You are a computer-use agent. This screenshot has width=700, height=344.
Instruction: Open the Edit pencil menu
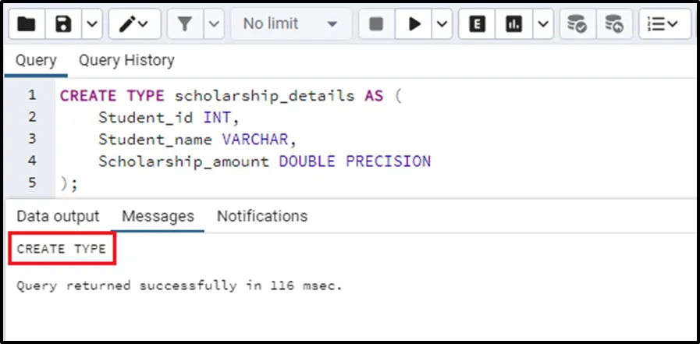pos(135,24)
